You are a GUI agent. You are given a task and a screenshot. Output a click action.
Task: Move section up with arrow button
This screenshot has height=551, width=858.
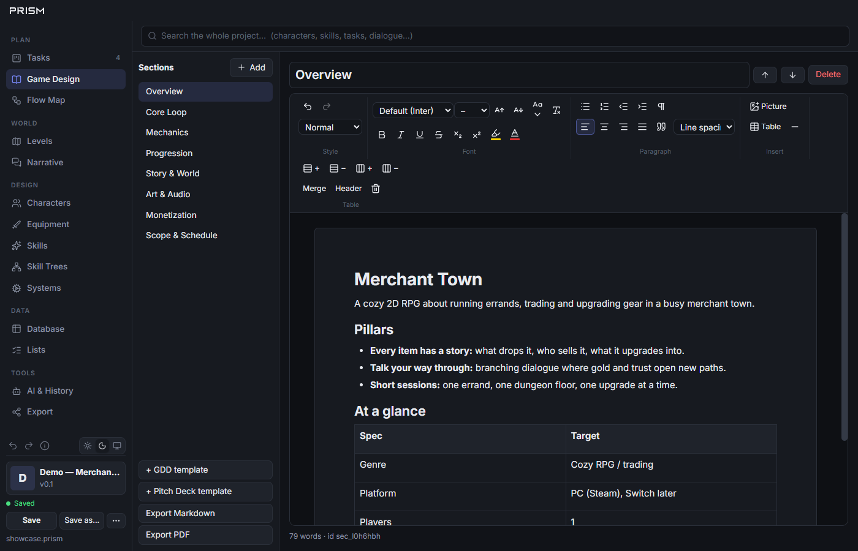tap(765, 75)
